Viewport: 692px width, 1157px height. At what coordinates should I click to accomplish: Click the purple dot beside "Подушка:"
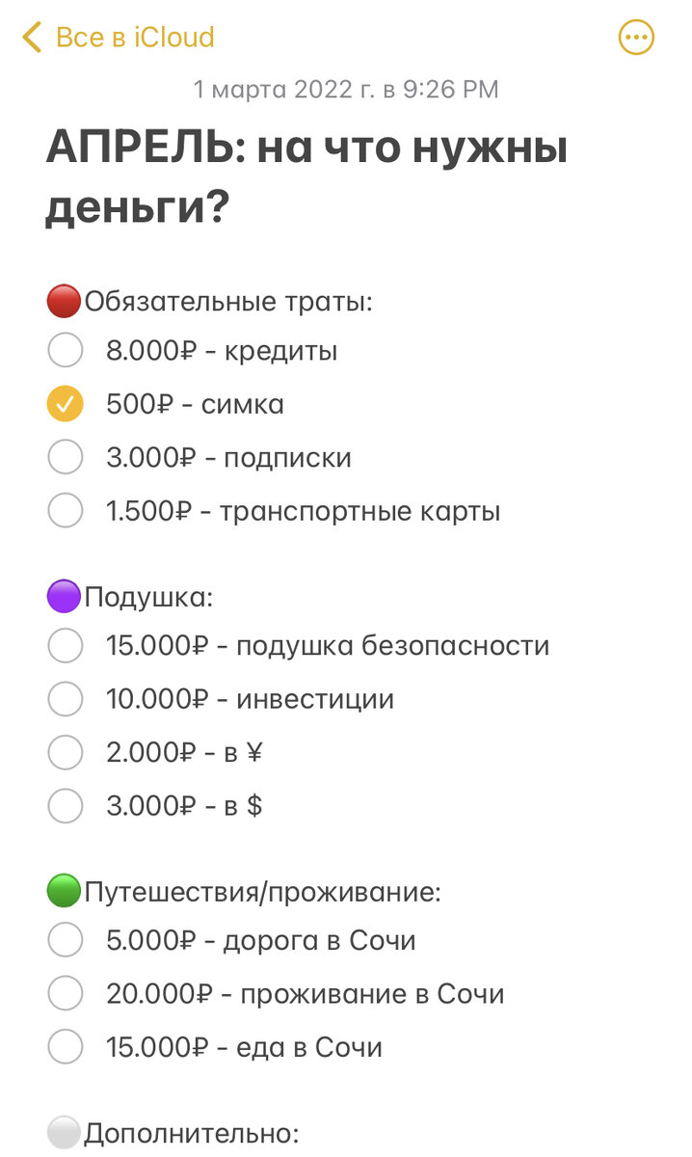click(x=64, y=596)
